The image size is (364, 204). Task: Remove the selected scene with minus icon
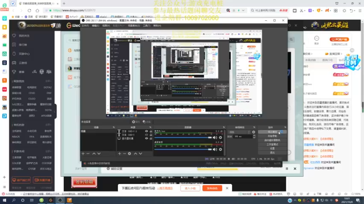[x=88, y=154]
